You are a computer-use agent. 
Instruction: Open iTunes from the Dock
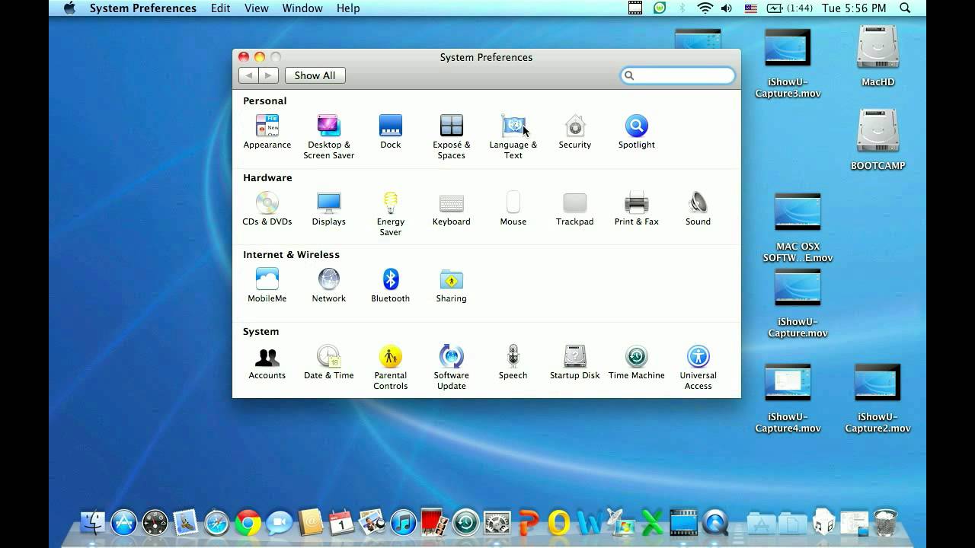[404, 522]
